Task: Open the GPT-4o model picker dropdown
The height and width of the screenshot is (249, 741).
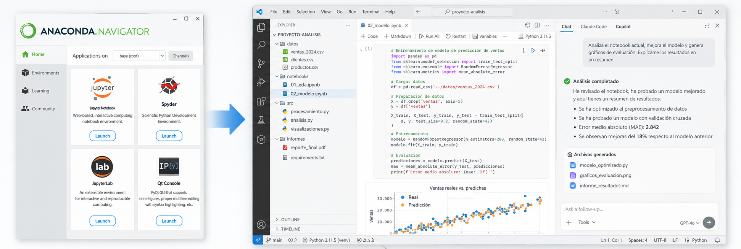Action: pyautogui.click(x=689, y=223)
